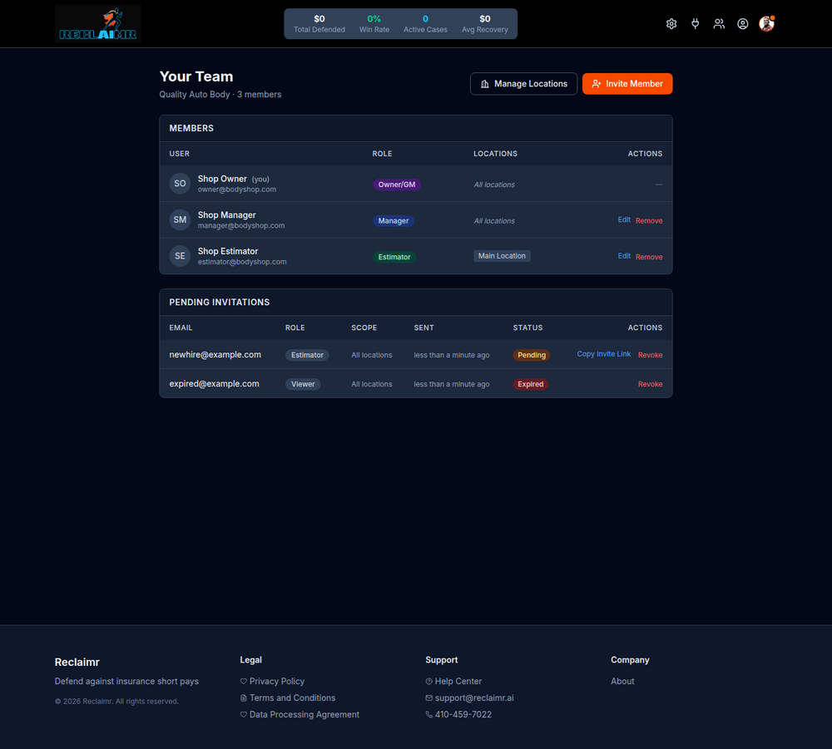Screen dimensions: 832x749
Task: Click the About company link
Action: pos(622,681)
